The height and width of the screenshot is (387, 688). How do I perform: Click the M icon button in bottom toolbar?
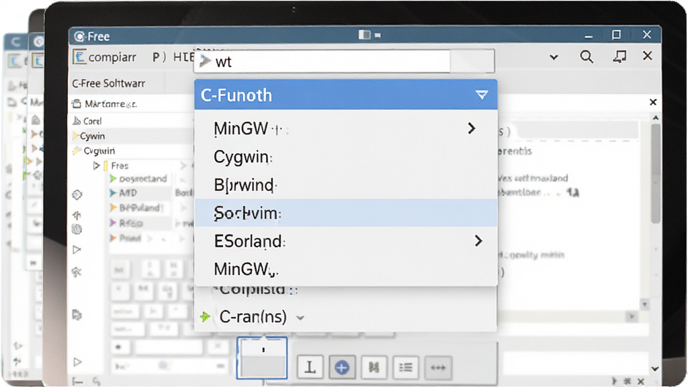click(x=374, y=367)
